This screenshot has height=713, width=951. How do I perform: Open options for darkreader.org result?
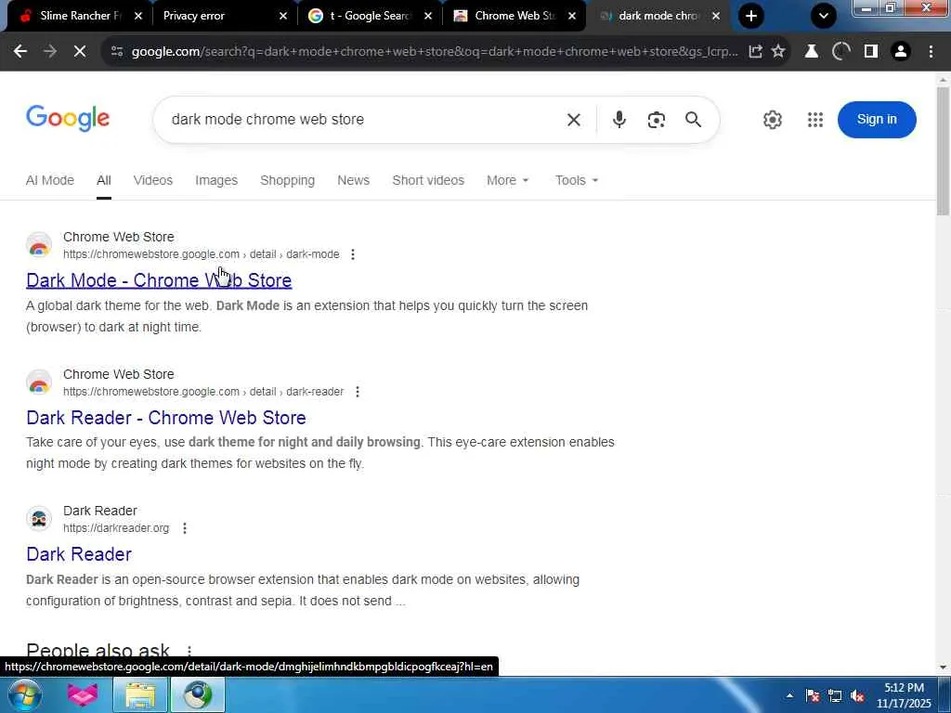185,528
